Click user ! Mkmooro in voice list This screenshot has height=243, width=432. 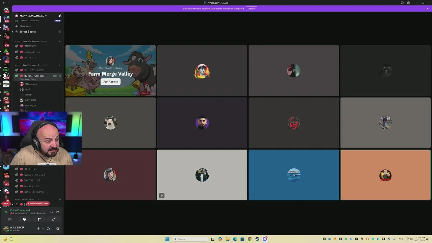pyautogui.click(x=31, y=84)
